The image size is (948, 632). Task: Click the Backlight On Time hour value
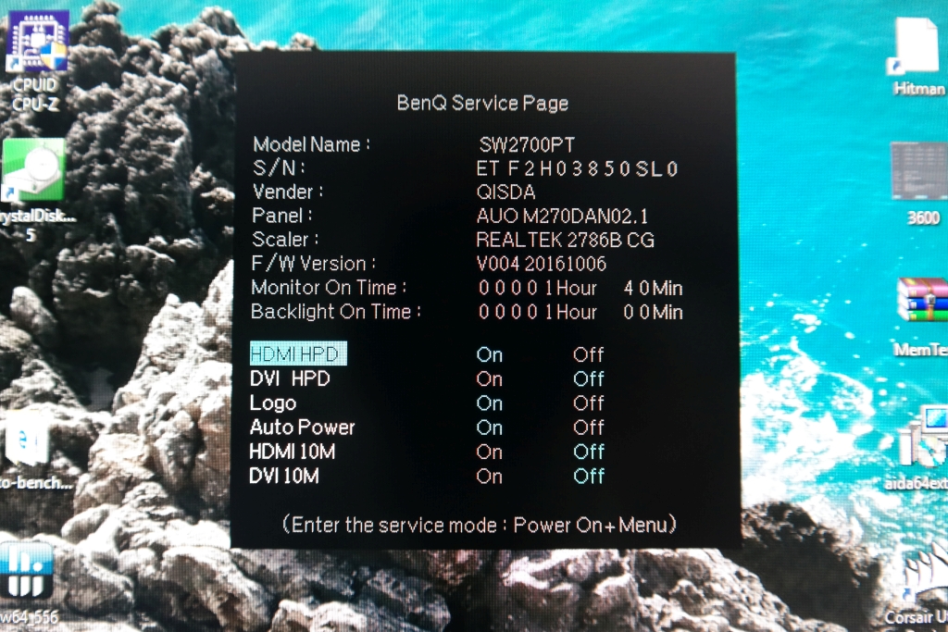click(x=538, y=313)
